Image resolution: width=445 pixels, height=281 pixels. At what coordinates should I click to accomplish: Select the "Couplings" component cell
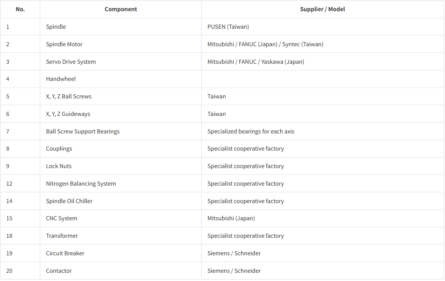pyautogui.click(x=59, y=149)
